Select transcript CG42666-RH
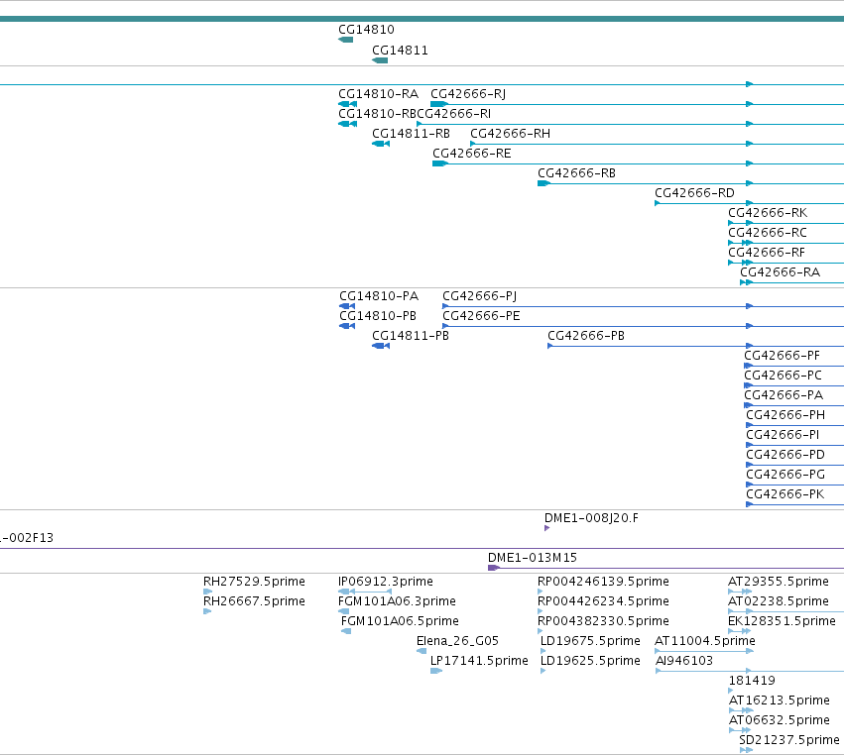Viewport: 844px width, 755px height. coord(511,134)
